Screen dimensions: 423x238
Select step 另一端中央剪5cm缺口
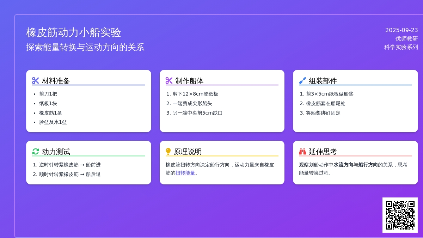197,113
